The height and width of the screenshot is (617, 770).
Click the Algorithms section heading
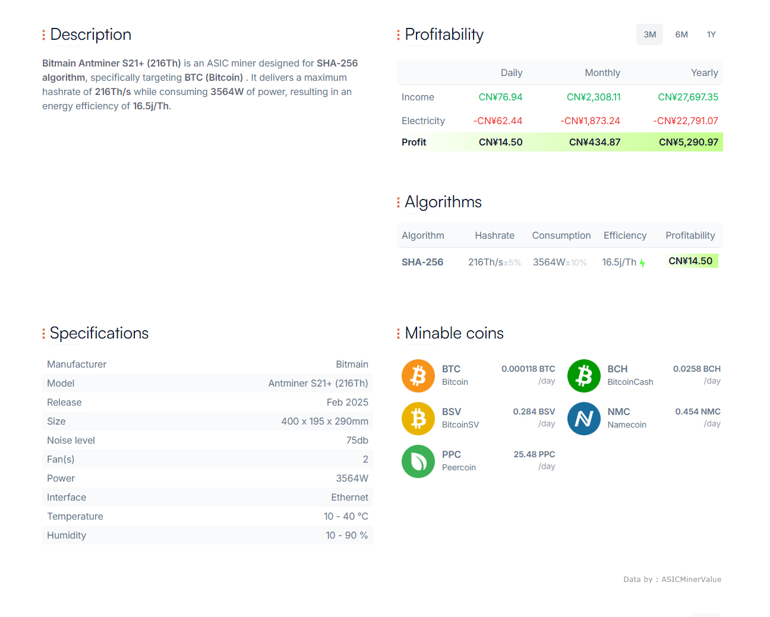(443, 202)
